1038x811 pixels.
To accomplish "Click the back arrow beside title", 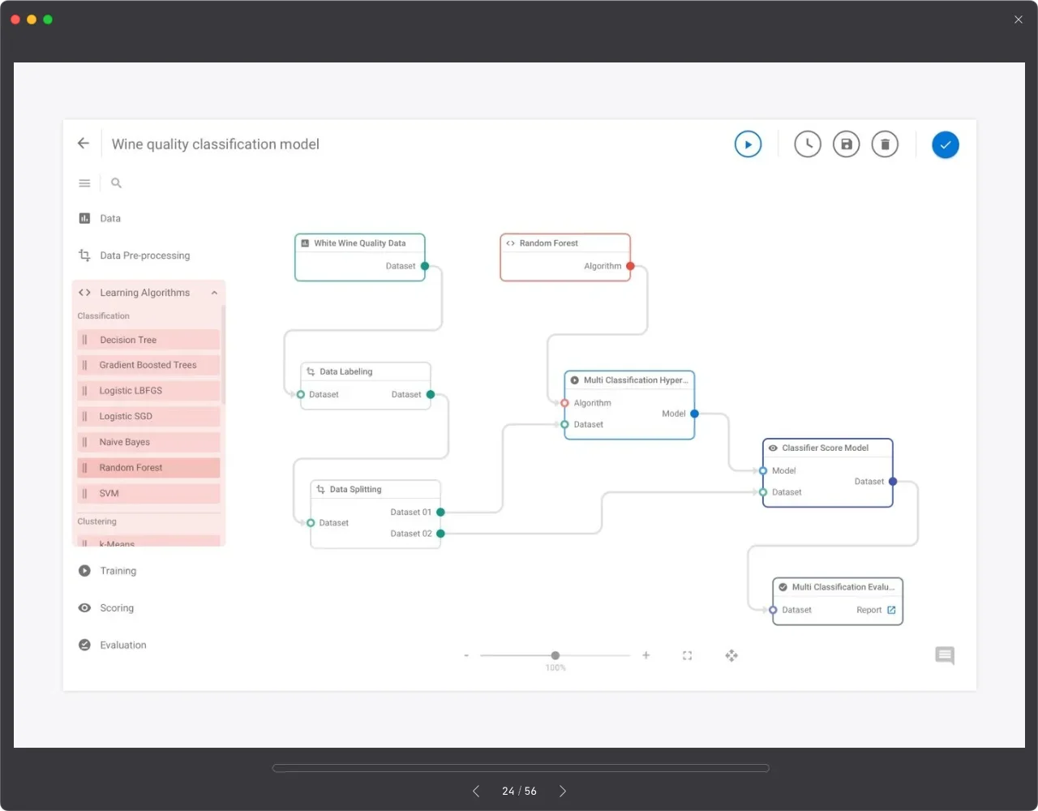I will pos(84,144).
